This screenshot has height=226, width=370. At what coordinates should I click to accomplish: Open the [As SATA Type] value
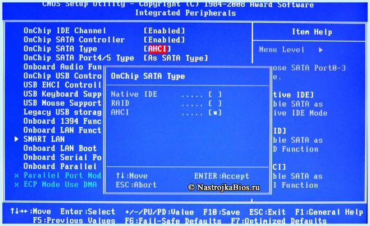tap(176, 58)
